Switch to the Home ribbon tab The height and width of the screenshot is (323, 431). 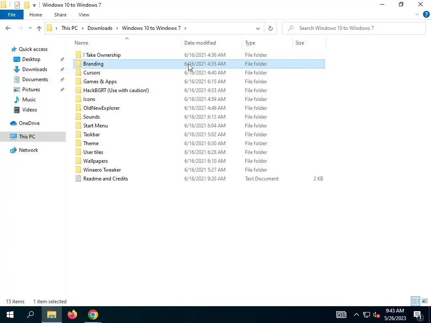(x=36, y=15)
